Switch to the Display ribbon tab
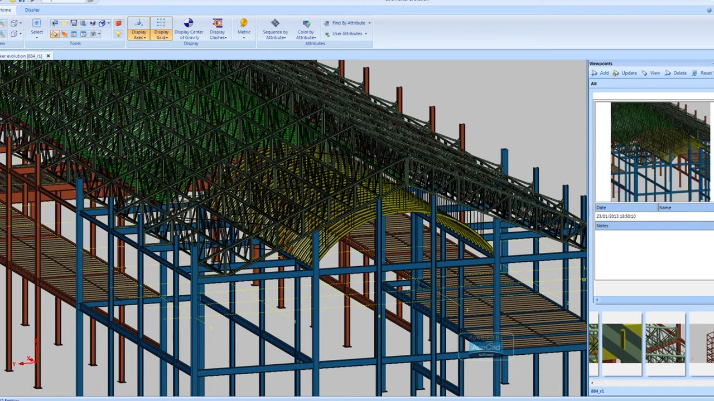 32,10
